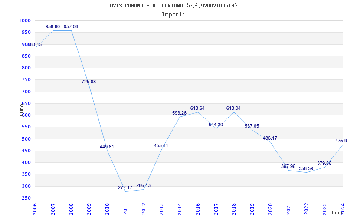
Task: Select the 277.17 data label
Action: [125, 187]
